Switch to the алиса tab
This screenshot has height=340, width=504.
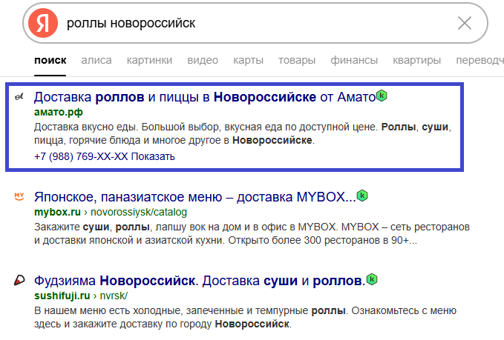coord(96,60)
